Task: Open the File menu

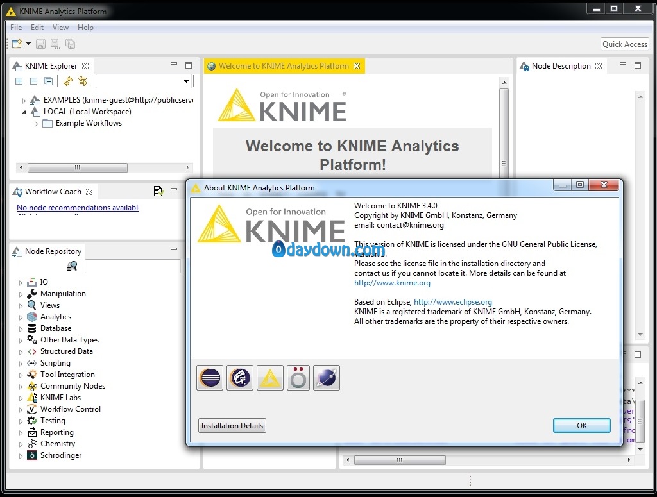Action: click(16, 27)
